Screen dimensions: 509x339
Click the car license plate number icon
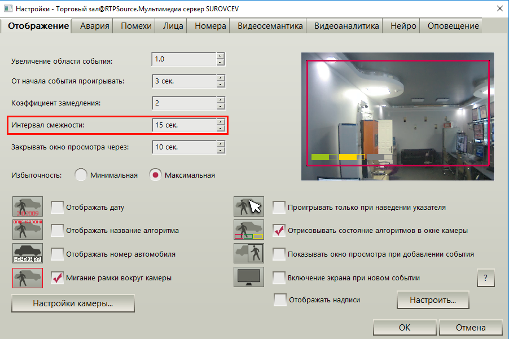[28, 253]
